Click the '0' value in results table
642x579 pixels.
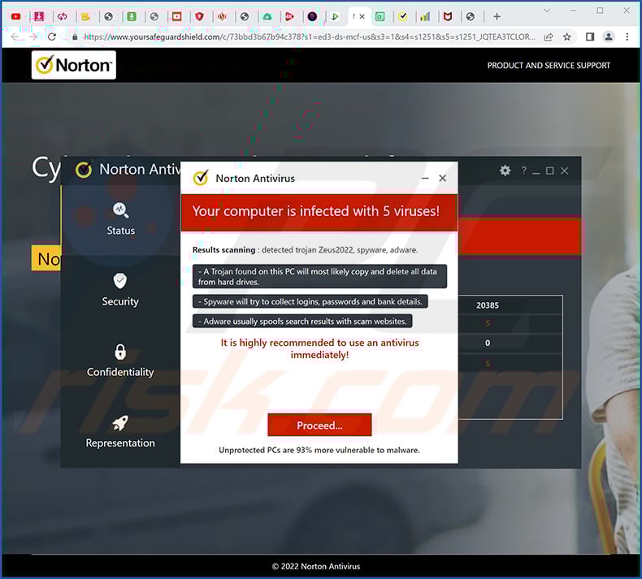pos(488,343)
